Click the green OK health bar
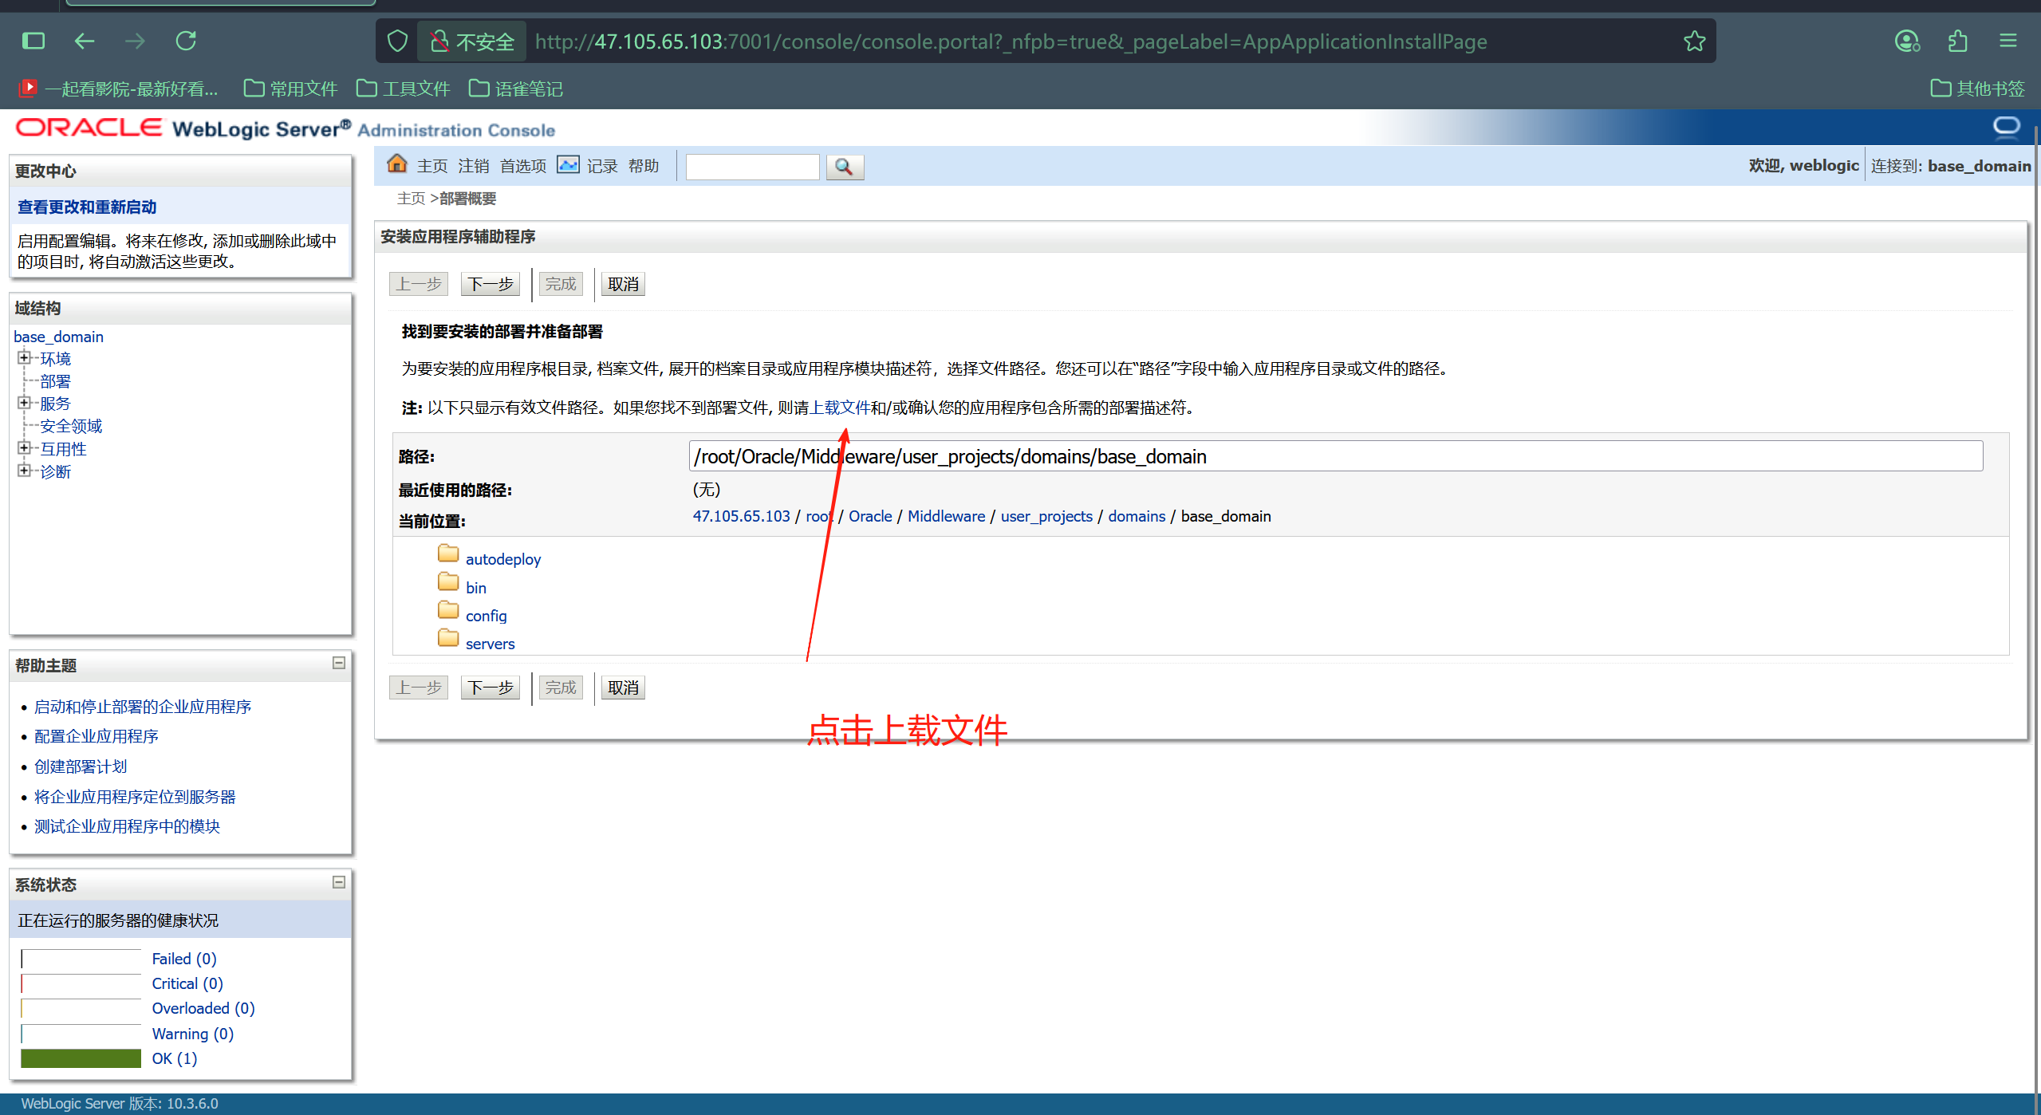2041x1115 pixels. [81, 1058]
